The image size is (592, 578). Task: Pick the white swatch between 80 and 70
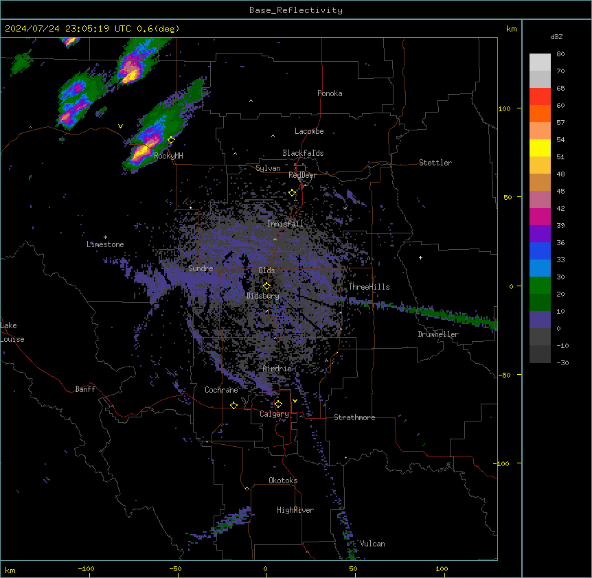(540, 62)
